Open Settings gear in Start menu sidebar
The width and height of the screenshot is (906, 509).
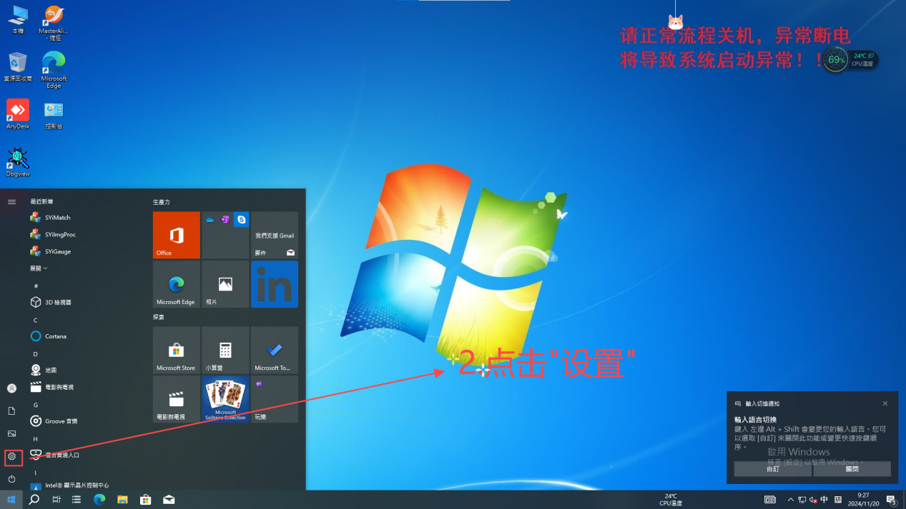11,456
